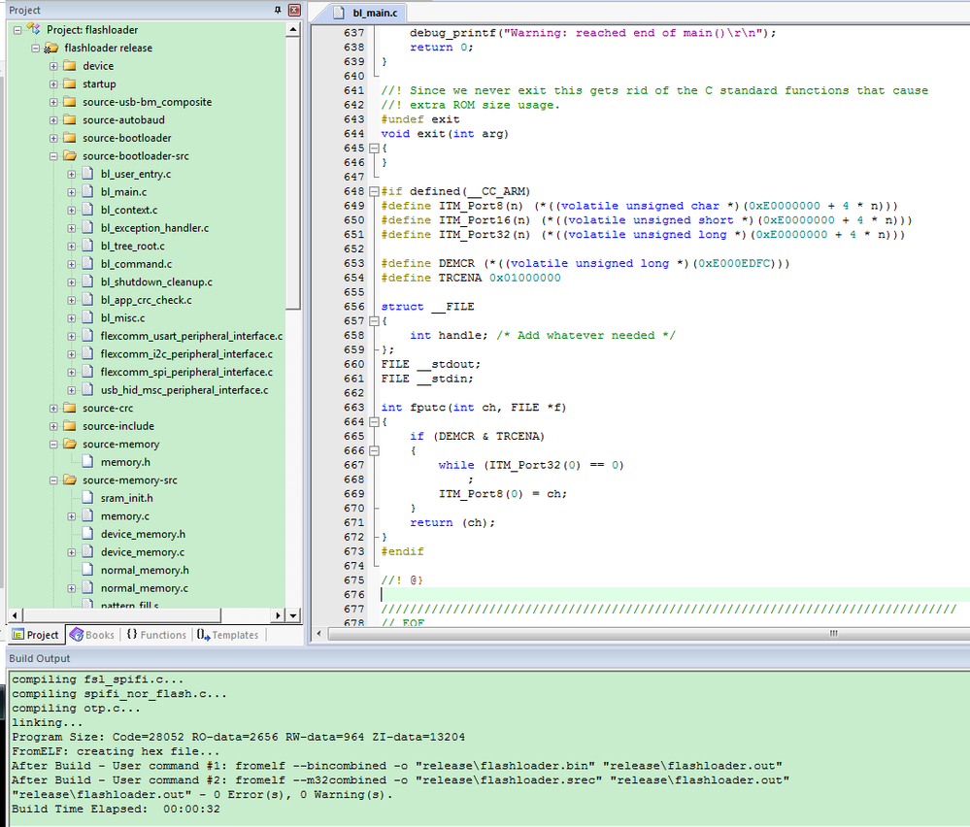Expand the source-crc folder
The width and height of the screenshot is (970, 827).
pyautogui.click(x=53, y=409)
